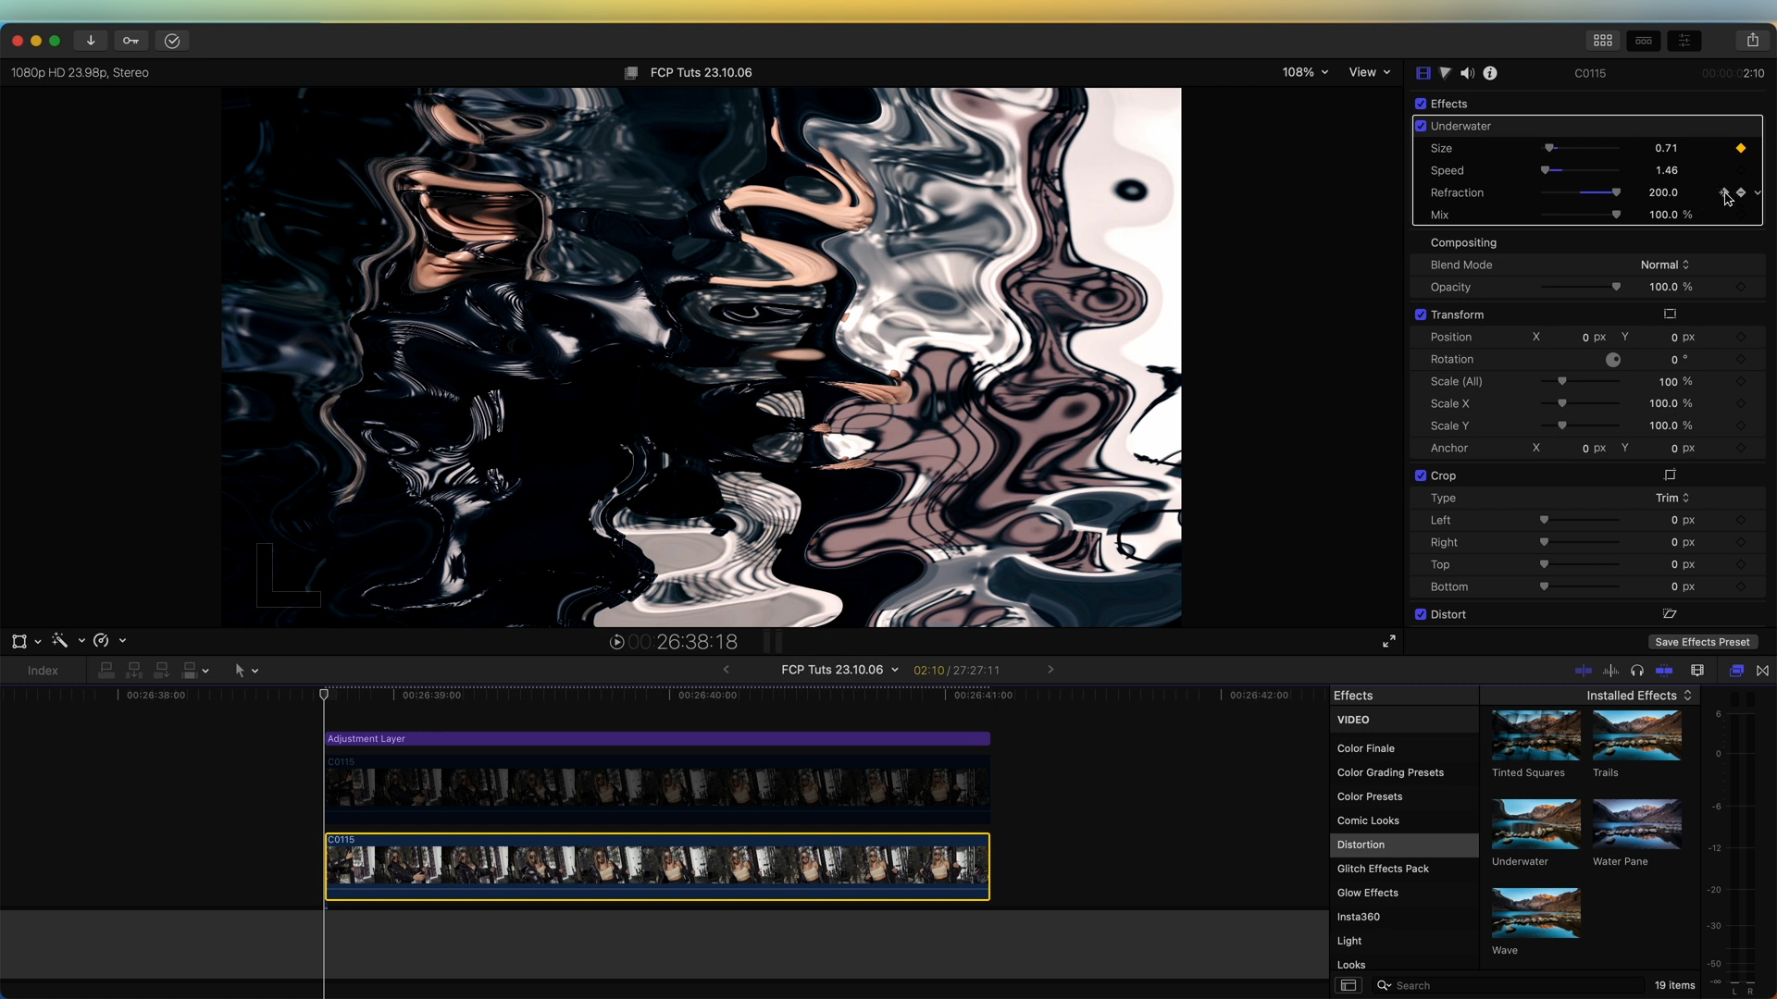Click the insert clip icon
This screenshot has width=1777, height=999.
[134, 671]
